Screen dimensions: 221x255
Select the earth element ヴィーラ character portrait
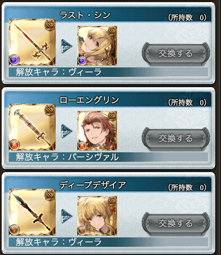tap(97, 216)
